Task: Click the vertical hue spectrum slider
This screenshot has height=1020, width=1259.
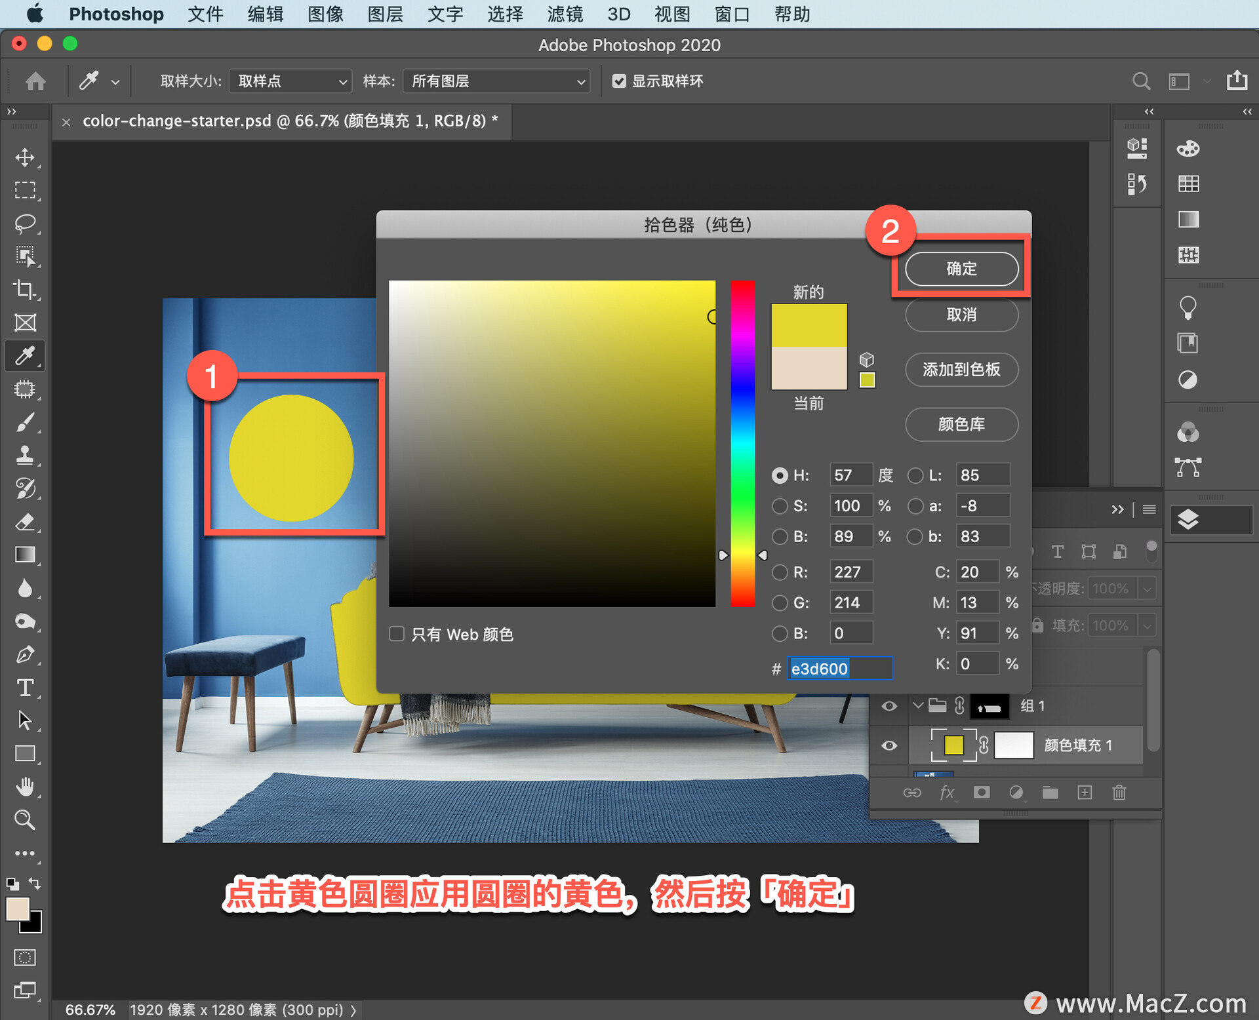Action: [743, 444]
